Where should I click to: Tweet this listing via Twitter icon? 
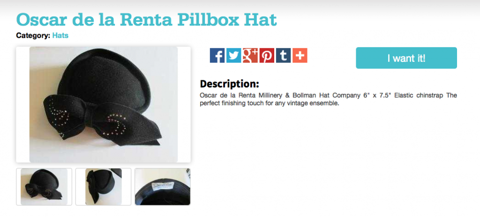(233, 55)
